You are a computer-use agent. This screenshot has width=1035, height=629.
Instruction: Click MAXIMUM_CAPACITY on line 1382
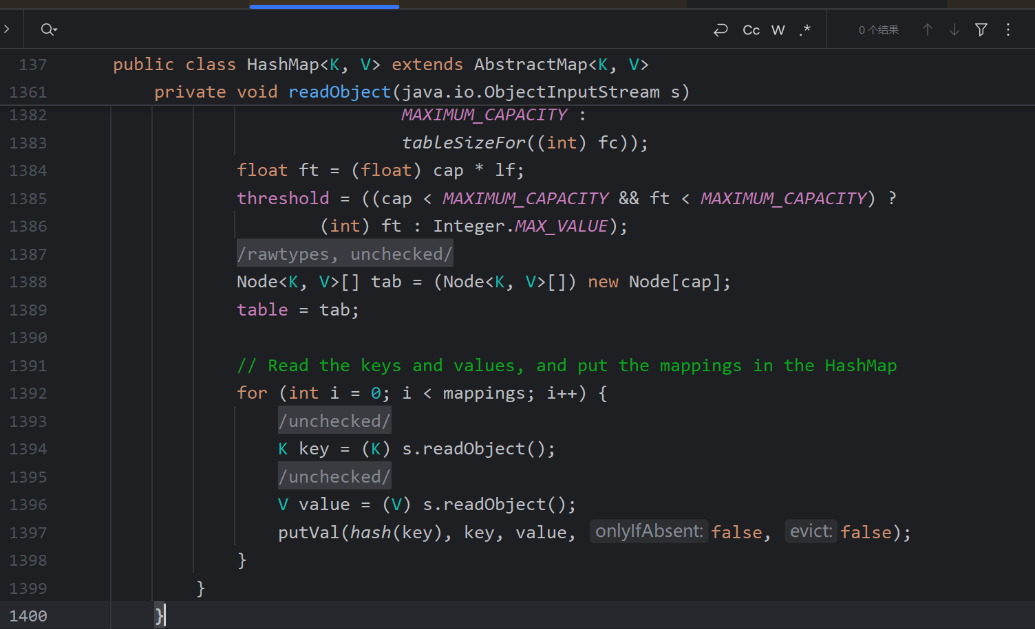(x=484, y=115)
